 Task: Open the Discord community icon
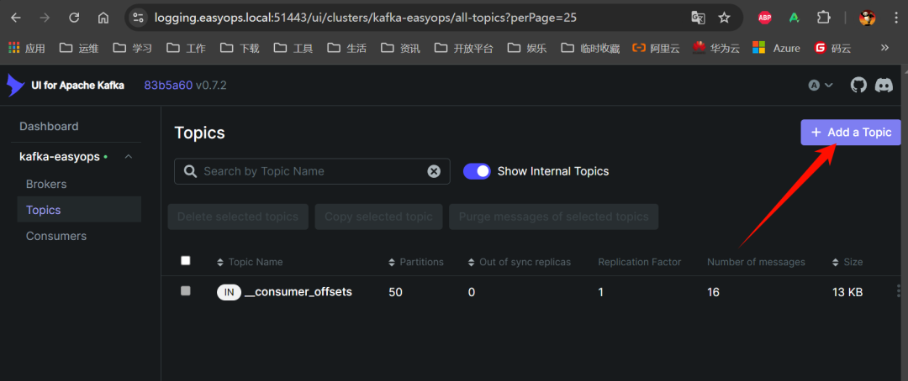pos(884,86)
